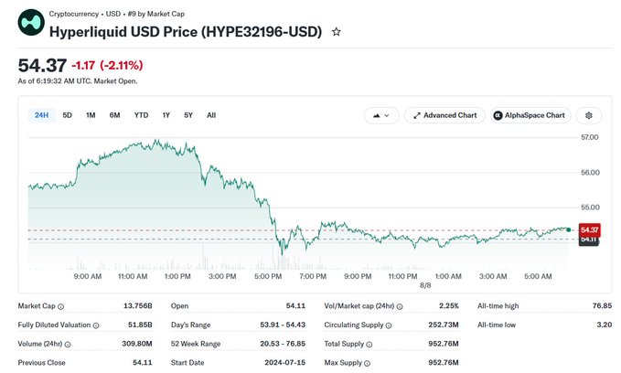
Task: Switch chart to 1Y range
Action: (x=166, y=115)
